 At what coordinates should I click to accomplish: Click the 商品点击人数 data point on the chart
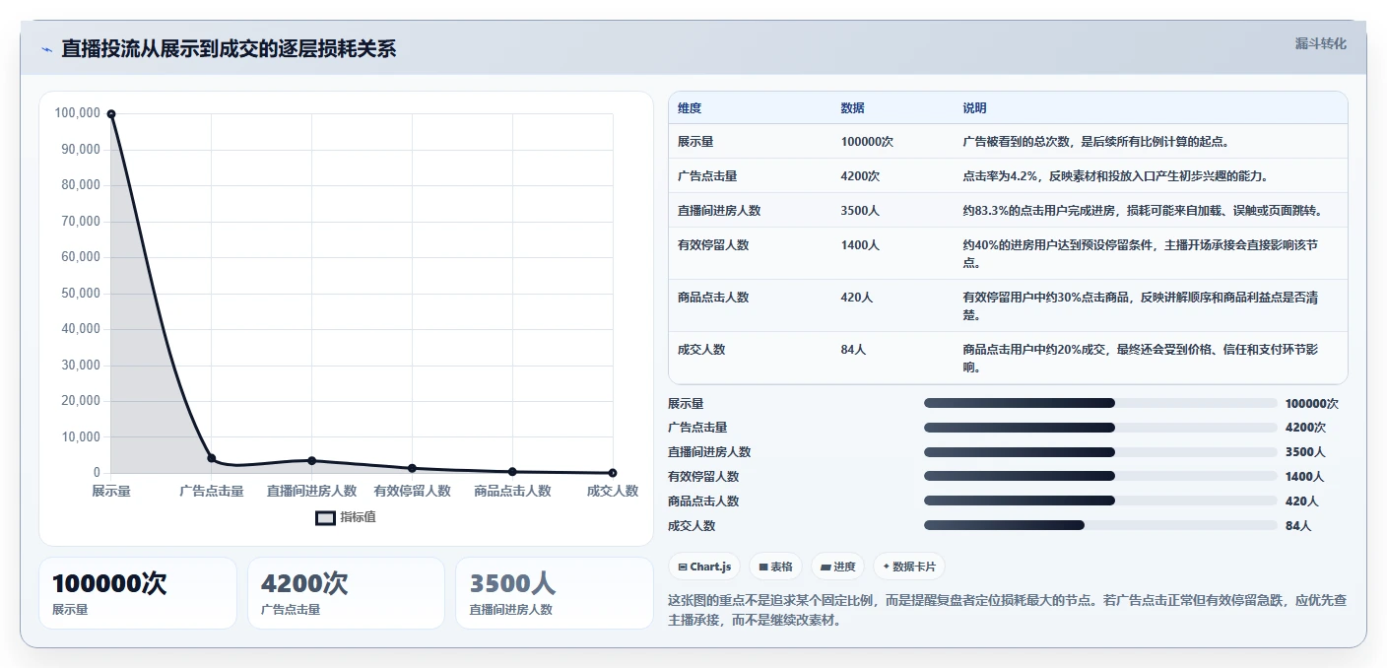coord(512,472)
